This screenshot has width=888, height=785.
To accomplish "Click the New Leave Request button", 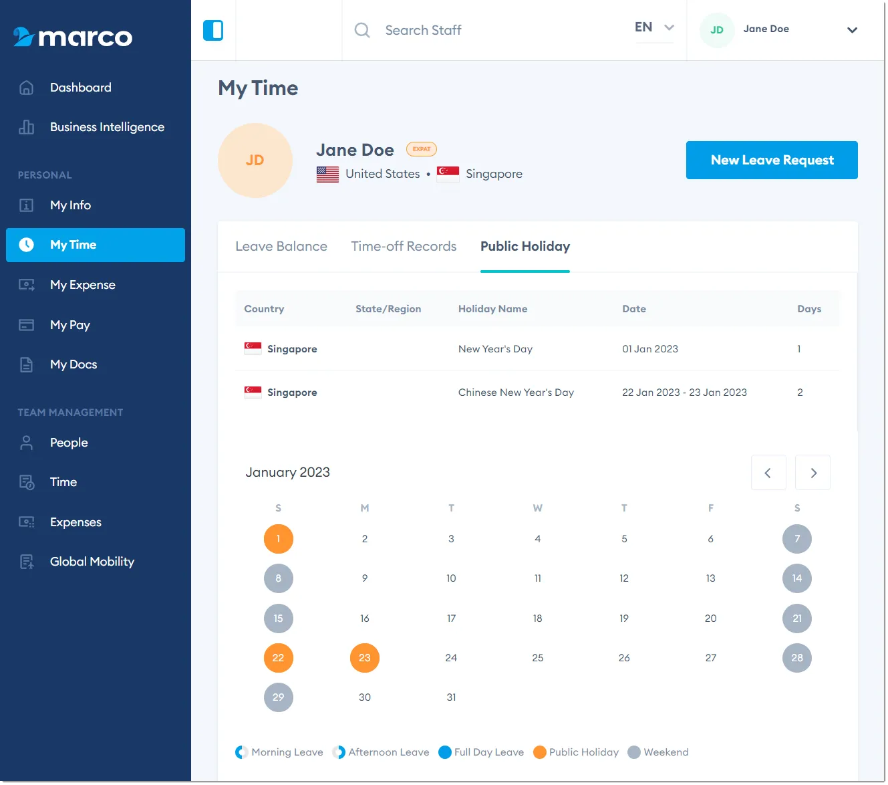I will point(772,160).
